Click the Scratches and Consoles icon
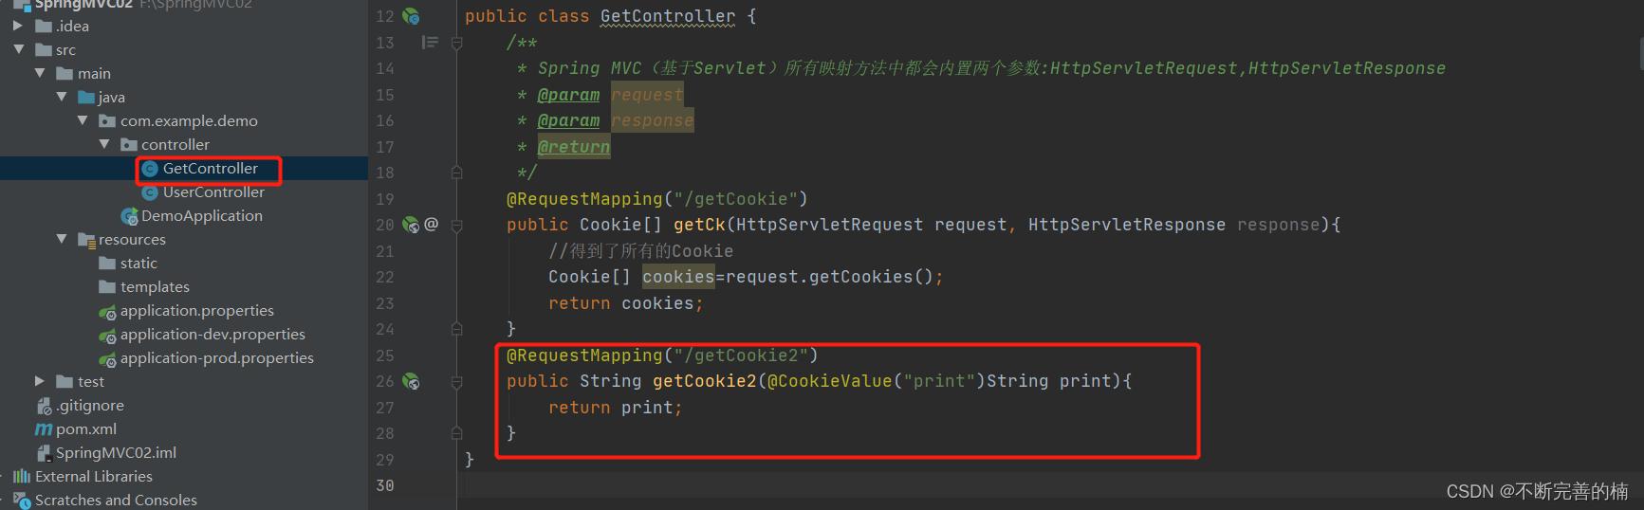The width and height of the screenshot is (1644, 510). 22,501
